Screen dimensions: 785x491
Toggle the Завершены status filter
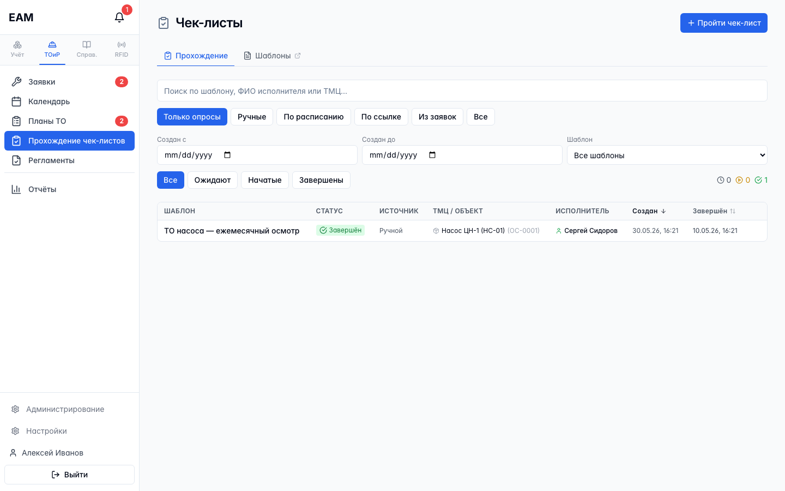tap(321, 180)
